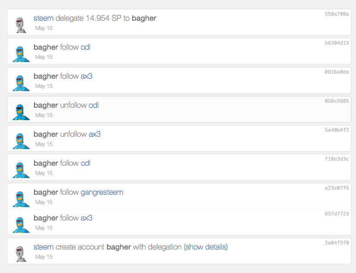Open steem link in delegate 14.954 SP row

44,18
